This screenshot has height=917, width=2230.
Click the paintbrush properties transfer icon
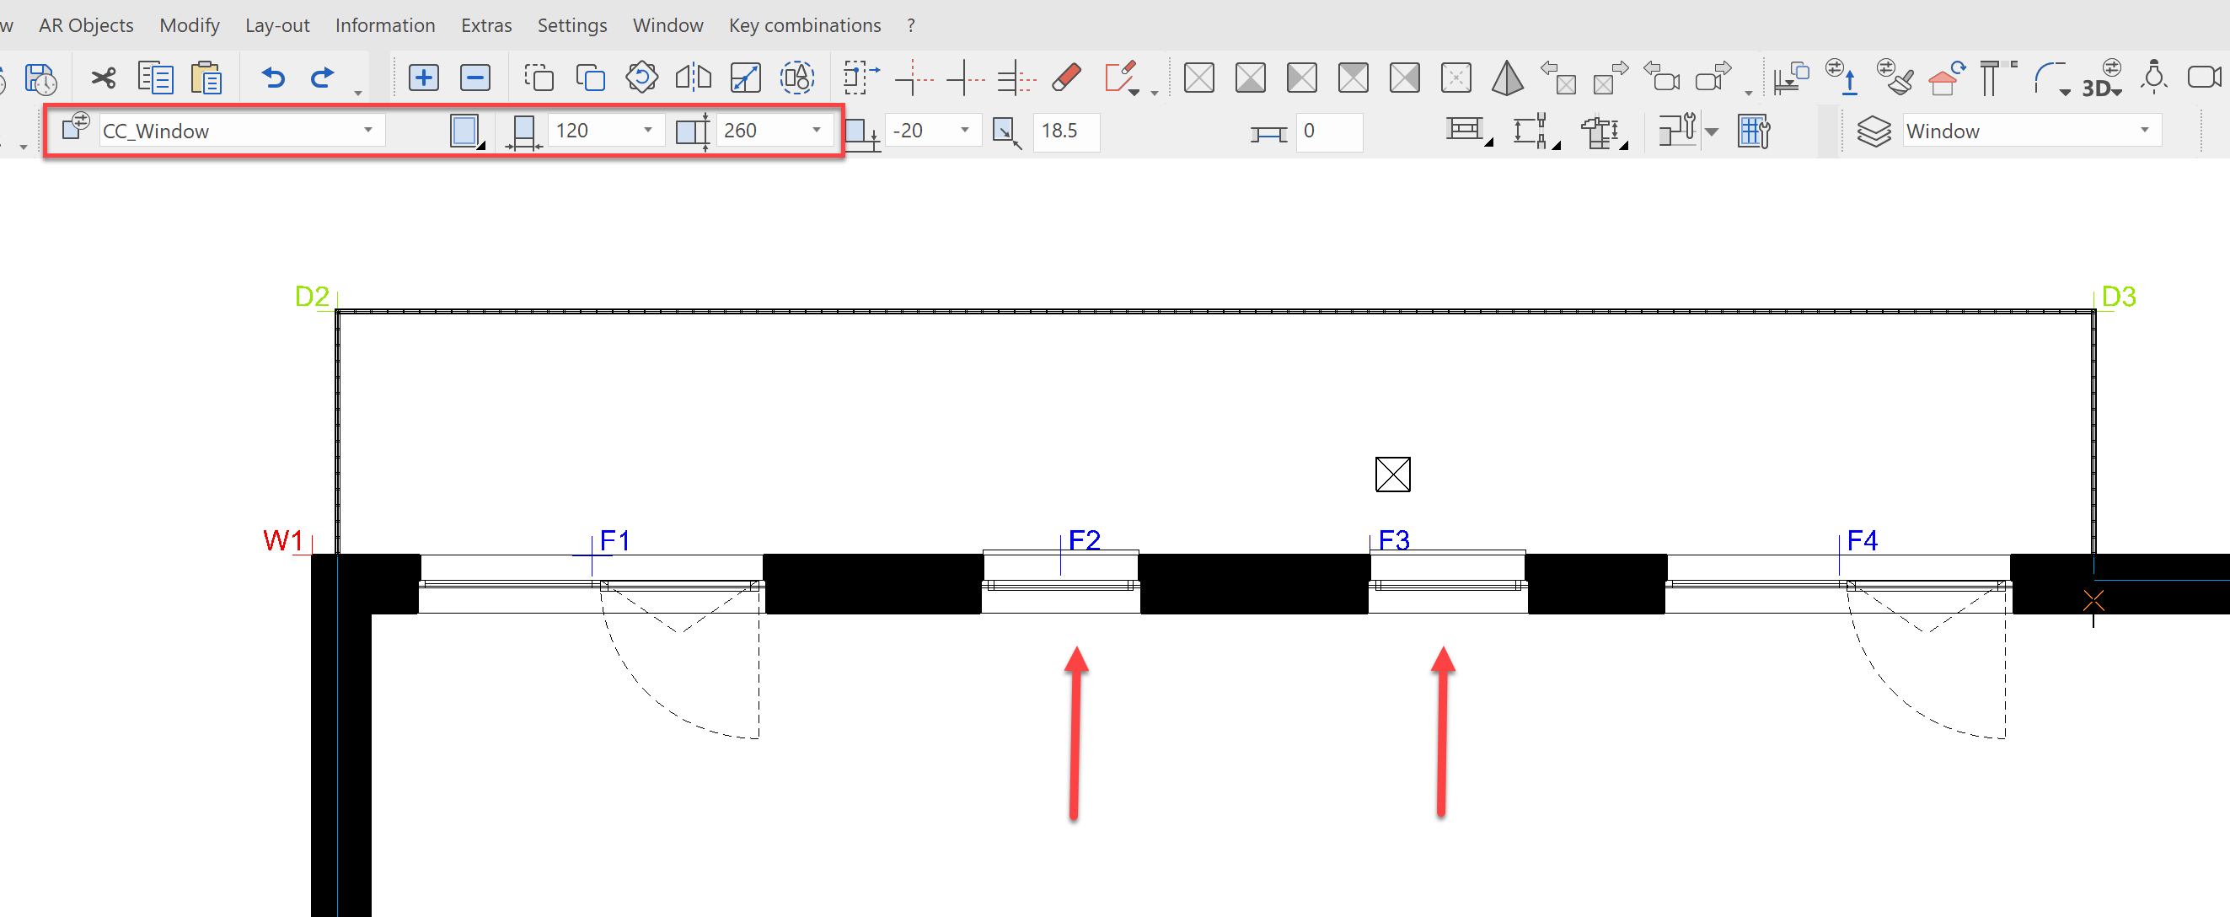point(1895,77)
